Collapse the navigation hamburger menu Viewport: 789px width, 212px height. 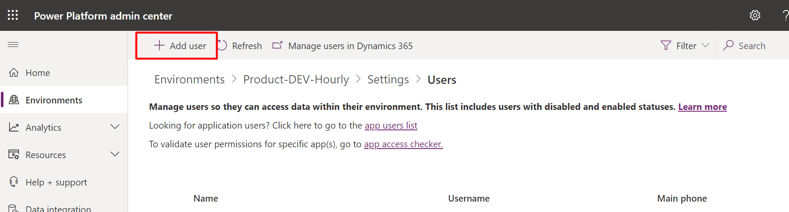[13, 44]
